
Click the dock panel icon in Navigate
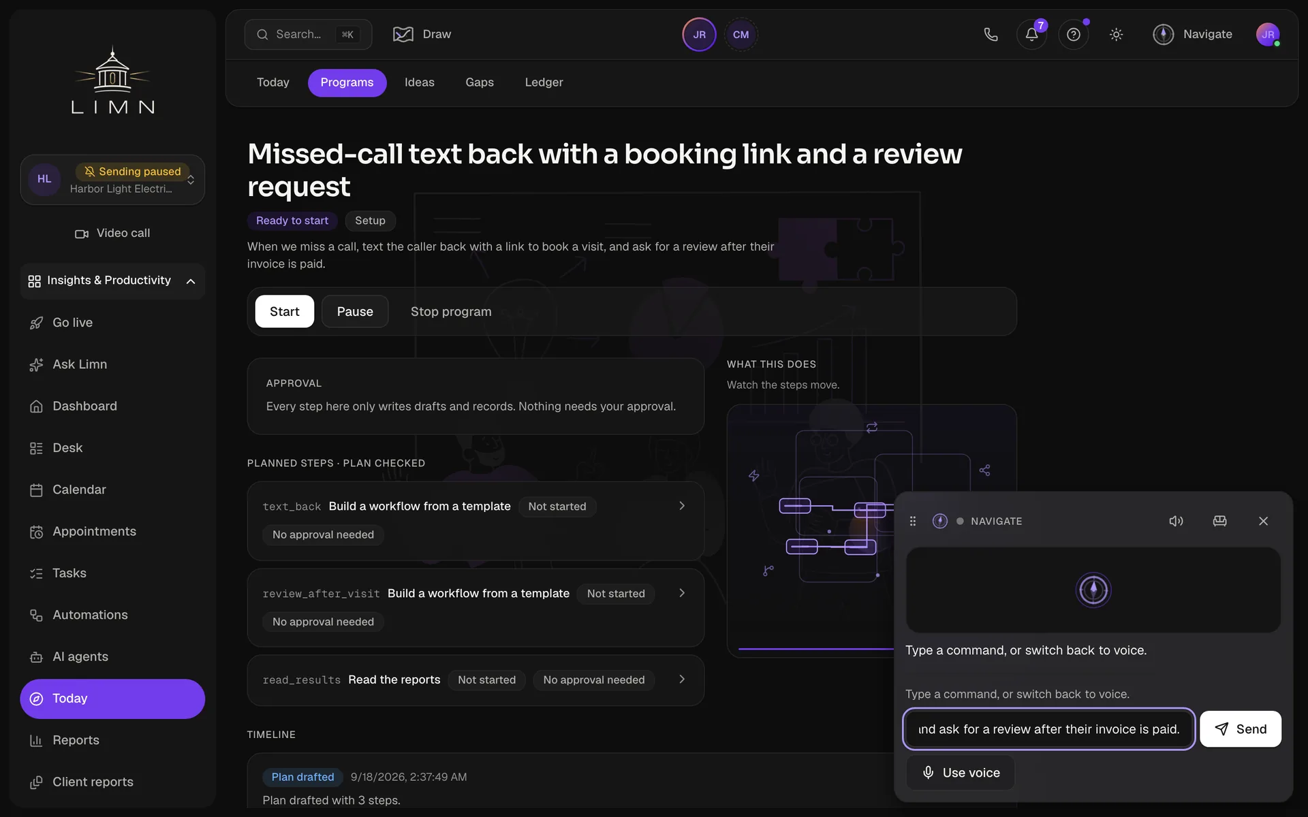(1219, 521)
